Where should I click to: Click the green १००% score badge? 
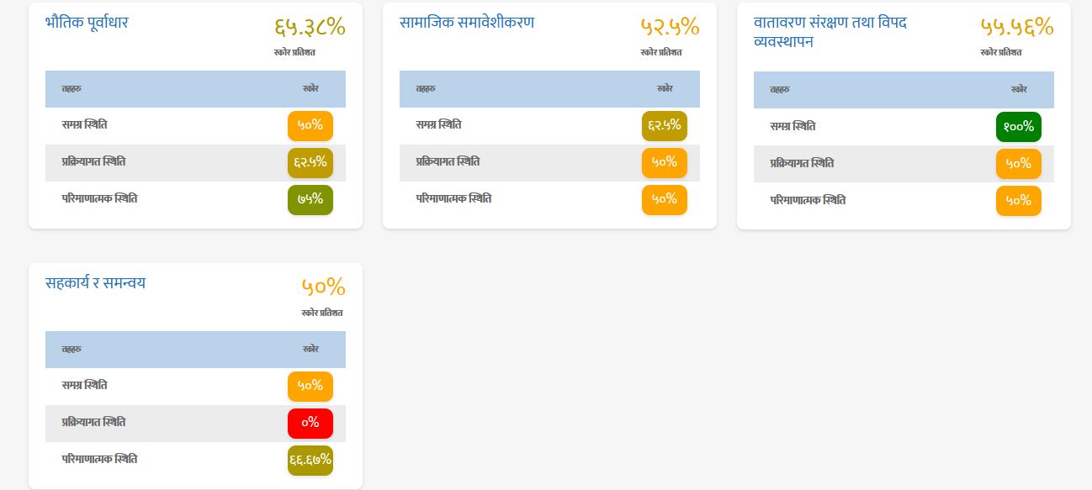(1018, 127)
